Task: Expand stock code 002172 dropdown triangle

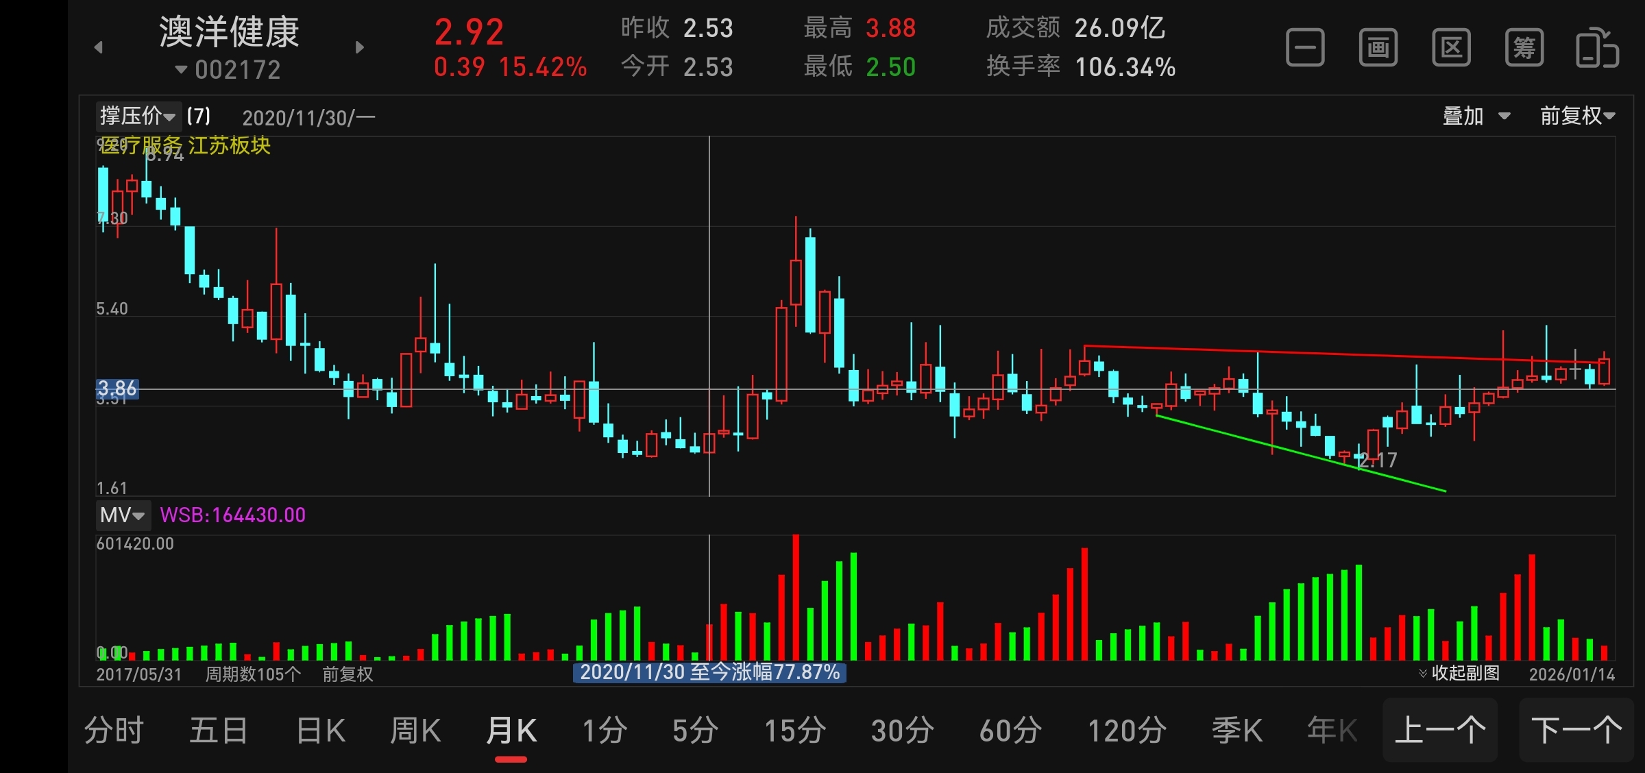Action: tap(181, 69)
